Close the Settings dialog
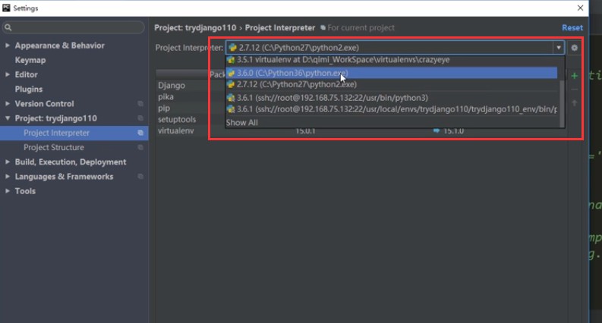The width and height of the screenshot is (602, 323). coord(580,8)
